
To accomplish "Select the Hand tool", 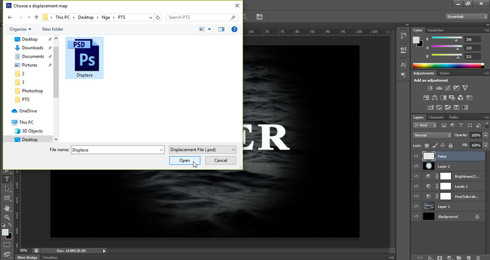I will point(7,208).
